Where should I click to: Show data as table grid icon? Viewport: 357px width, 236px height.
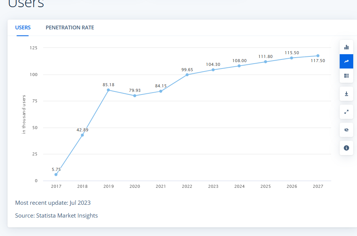click(346, 76)
